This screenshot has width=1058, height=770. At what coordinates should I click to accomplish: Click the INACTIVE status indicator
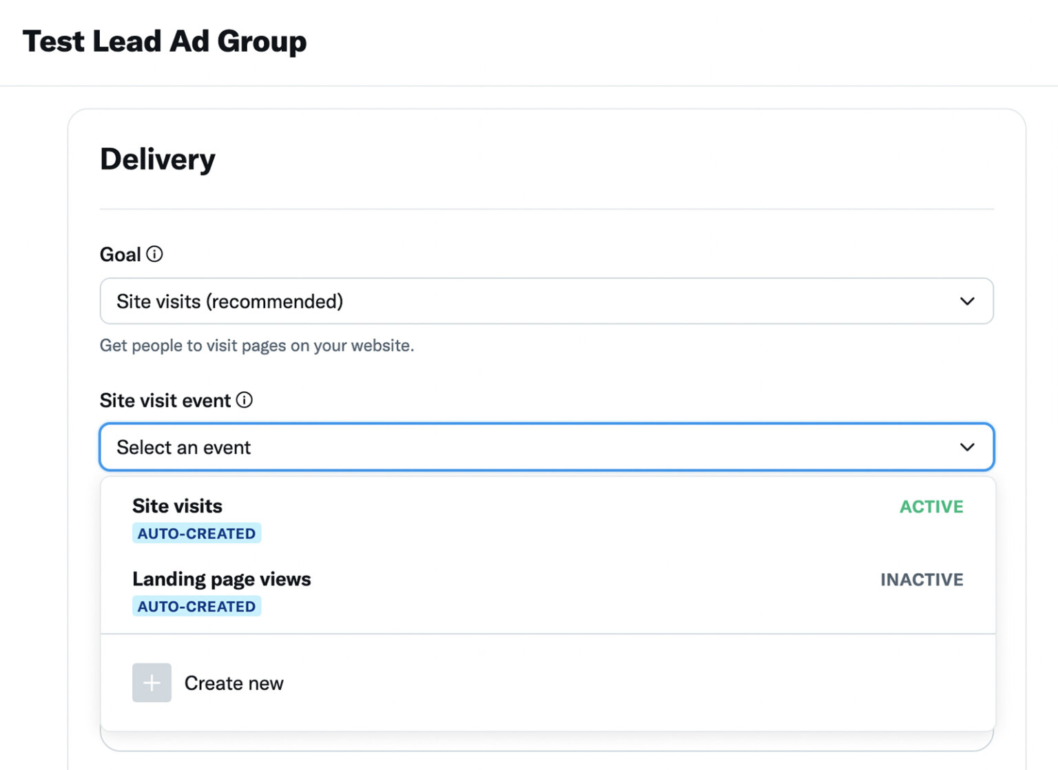[922, 579]
